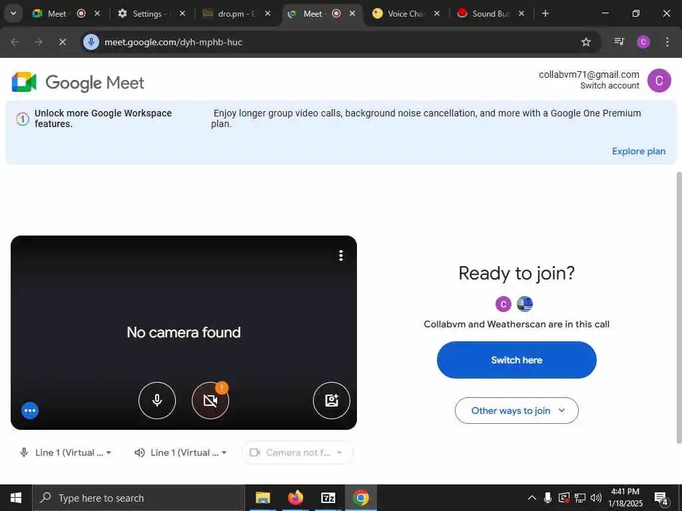Open Firefox from taskbar
The height and width of the screenshot is (511, 682).
295,498
